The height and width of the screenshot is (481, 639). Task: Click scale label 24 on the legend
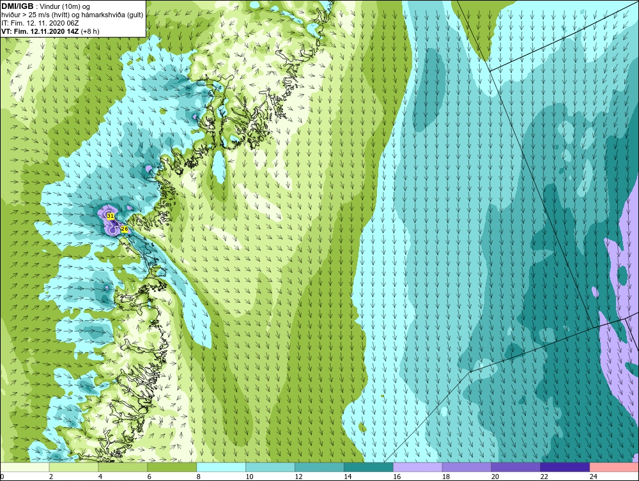(x=594, y=477)
